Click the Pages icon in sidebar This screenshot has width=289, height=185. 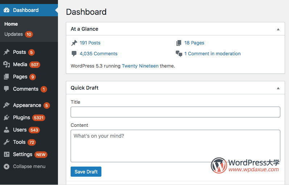click(x=7, y=77)
